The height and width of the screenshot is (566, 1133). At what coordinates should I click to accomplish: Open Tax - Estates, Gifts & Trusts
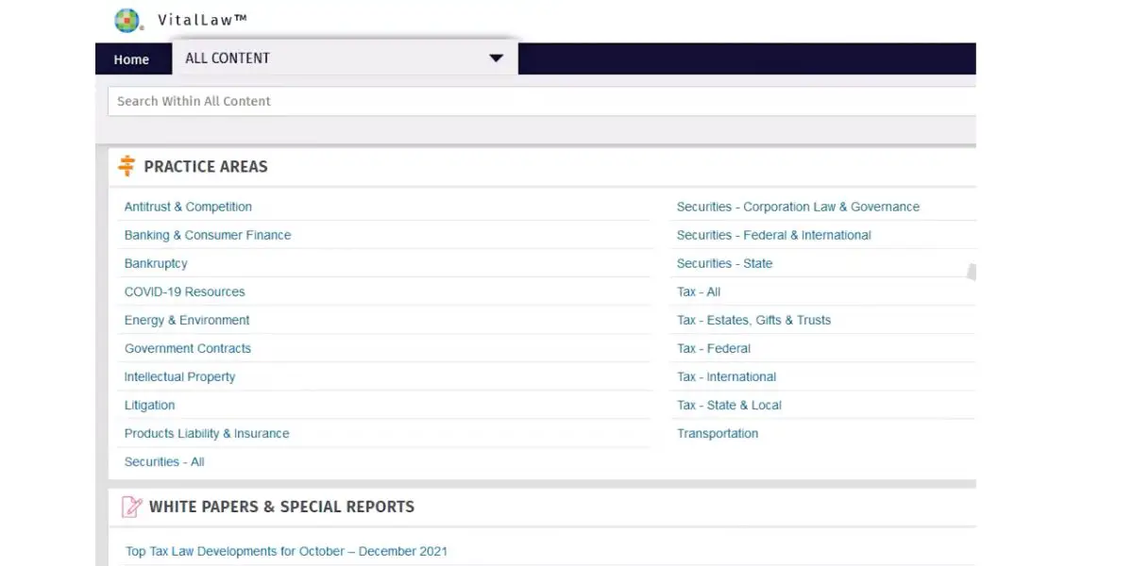tap(753, 320)
